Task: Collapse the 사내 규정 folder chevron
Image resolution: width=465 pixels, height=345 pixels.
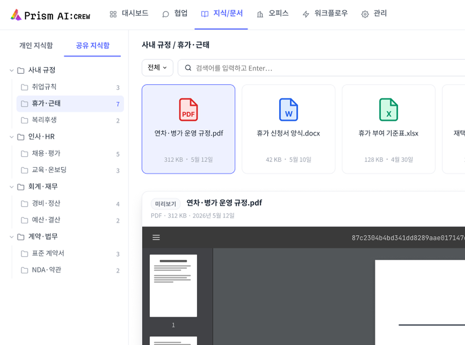Action: (x=11, y=70)
